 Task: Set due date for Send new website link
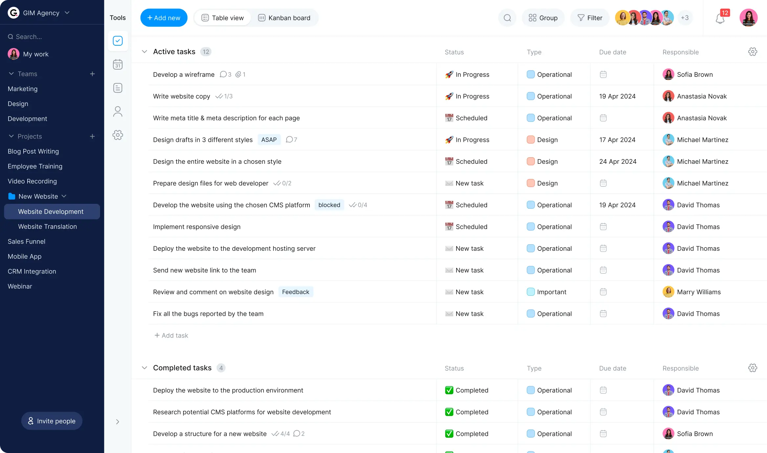tap(603, 270)
